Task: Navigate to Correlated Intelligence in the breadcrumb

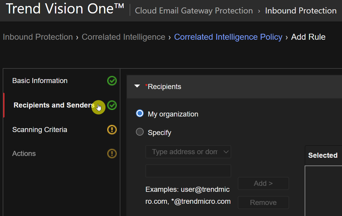Action: (123, 37)
